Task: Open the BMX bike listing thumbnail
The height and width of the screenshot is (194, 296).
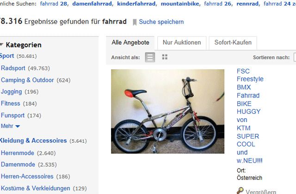Action: (x=167, y=111)
